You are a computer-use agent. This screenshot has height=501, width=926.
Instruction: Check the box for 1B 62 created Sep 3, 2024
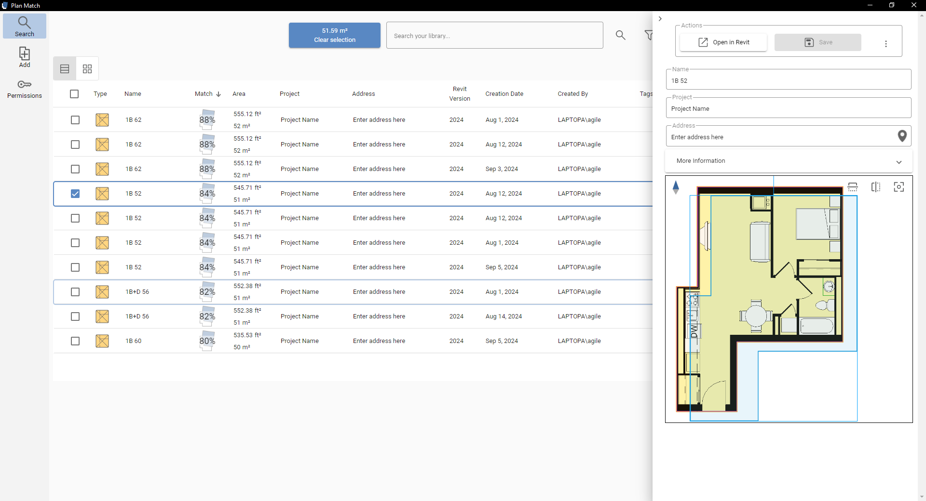pyautogui.click(x=75, y=169)
